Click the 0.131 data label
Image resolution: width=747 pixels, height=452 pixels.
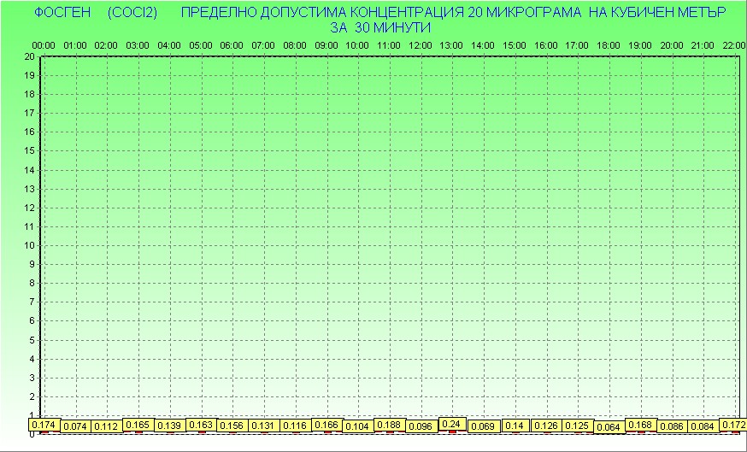tap(263, 426)
